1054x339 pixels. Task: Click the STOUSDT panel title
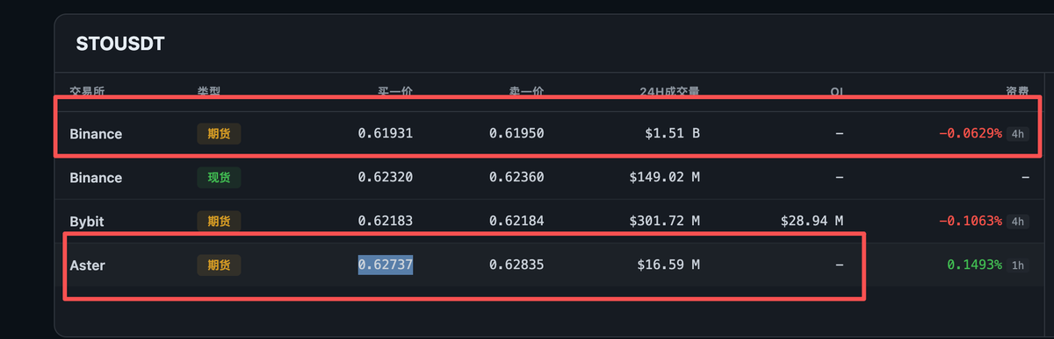[x=119, y=45]
